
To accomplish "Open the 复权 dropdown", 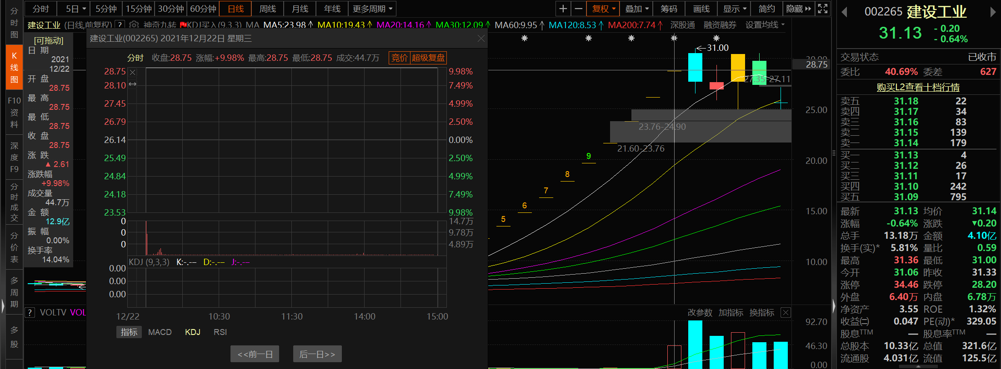I will click(603, 9).
